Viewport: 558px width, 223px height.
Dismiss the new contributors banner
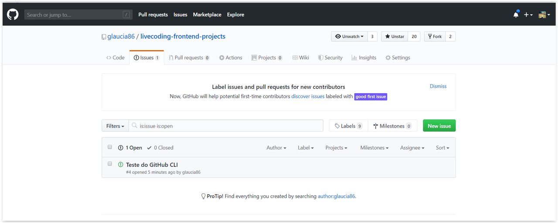tap(438, 86)
